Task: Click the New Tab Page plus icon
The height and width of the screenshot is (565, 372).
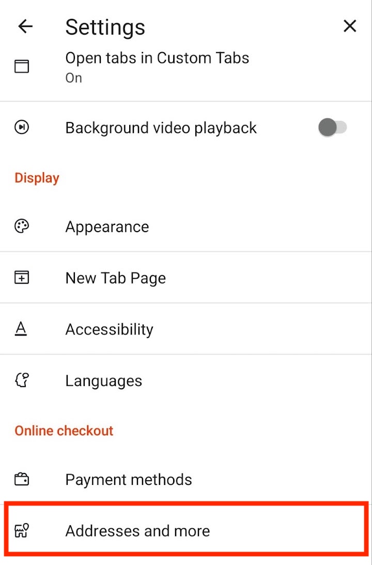Action: click(22, 278)
